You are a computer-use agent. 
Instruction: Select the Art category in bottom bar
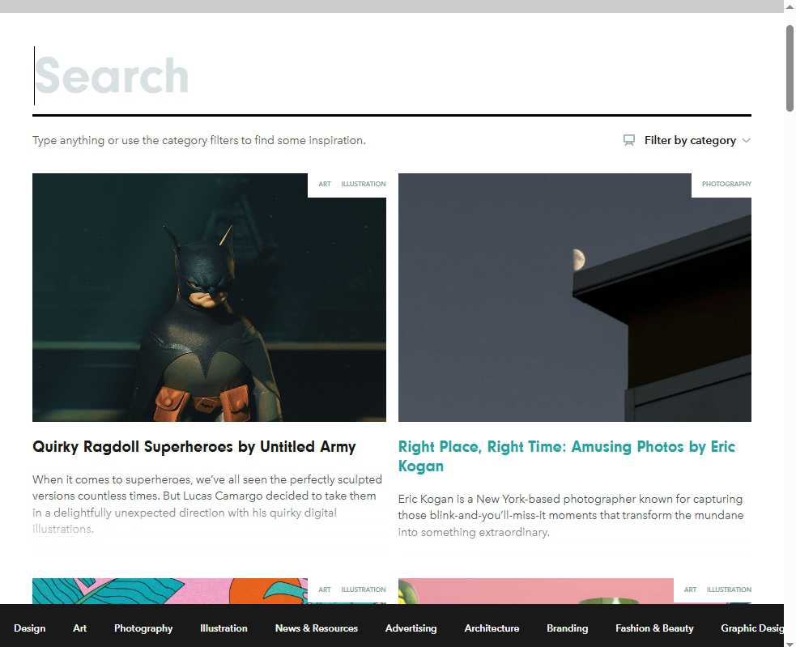[79, 628]
